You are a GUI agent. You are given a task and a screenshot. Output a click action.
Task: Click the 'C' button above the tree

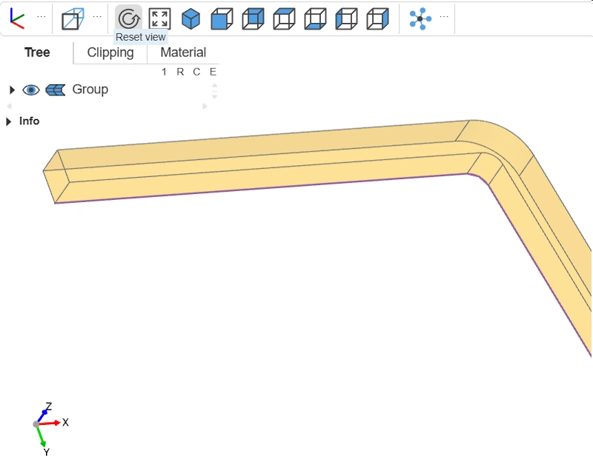(x=197, y=72)
